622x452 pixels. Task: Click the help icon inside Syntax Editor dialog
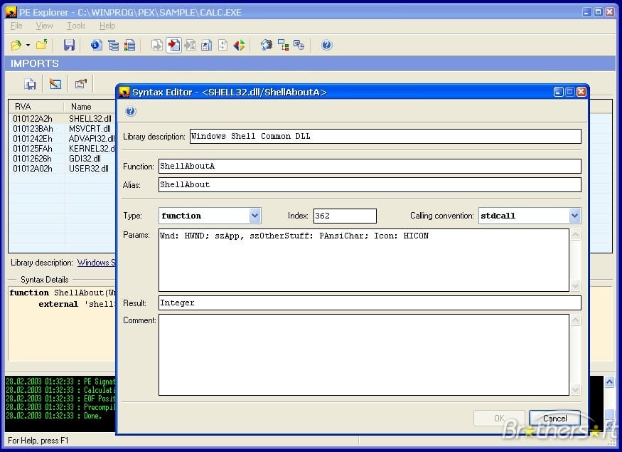(130, 111)
